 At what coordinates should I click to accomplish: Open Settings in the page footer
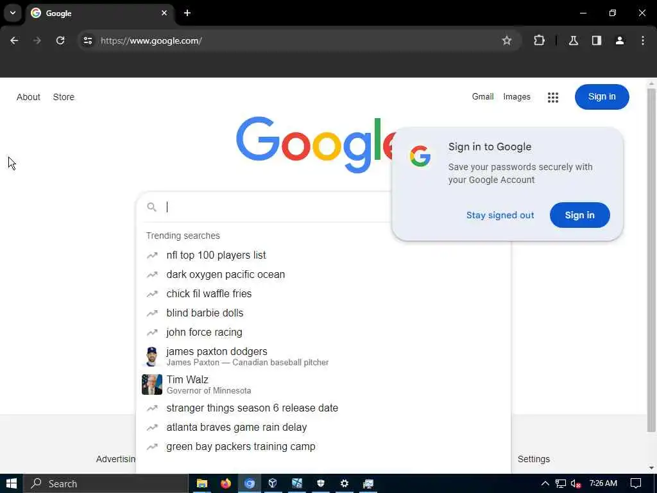tap(533, 459)
